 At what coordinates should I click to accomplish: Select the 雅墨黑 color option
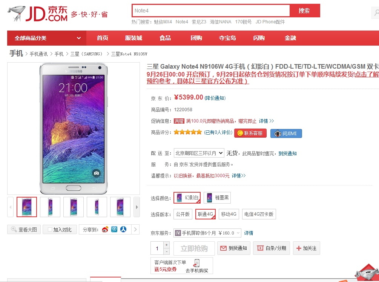click(x=217, y=198)
